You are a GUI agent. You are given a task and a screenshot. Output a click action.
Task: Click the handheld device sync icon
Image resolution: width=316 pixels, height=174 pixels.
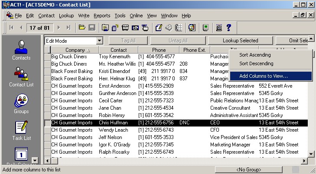click(205, 28)
